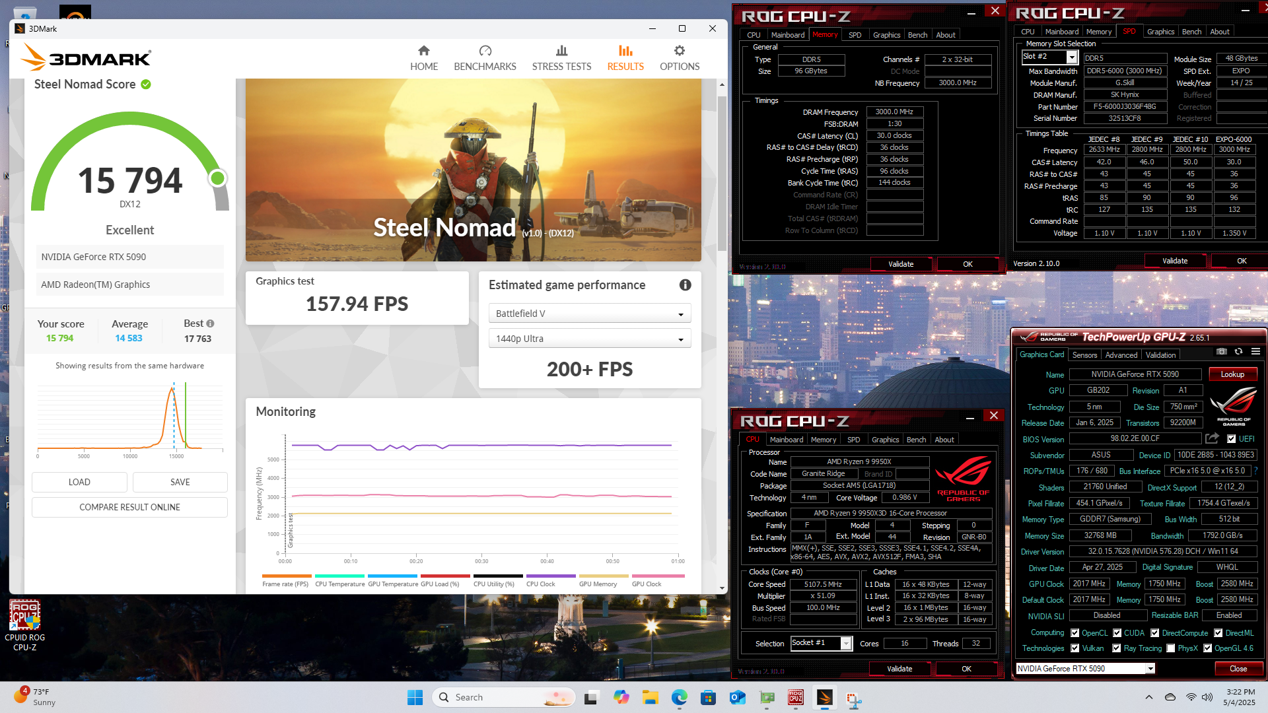This screenshot has height=713, width=1268.
Task: Go to STRESS TESTS in 3DMark
Action: tap(561, 58)
